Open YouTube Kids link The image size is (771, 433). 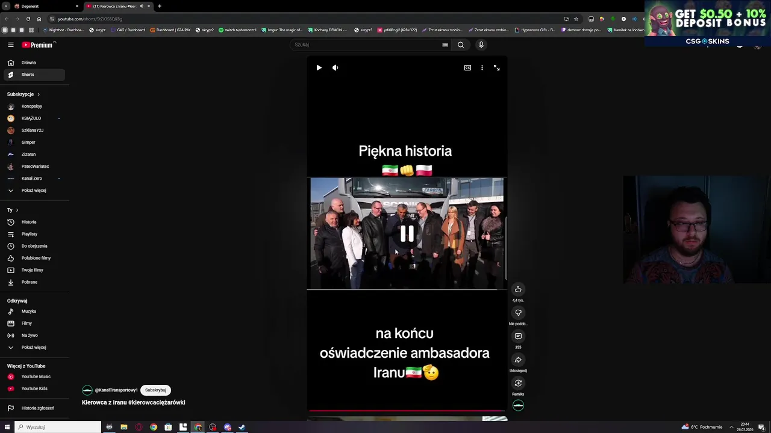point(34,388)
